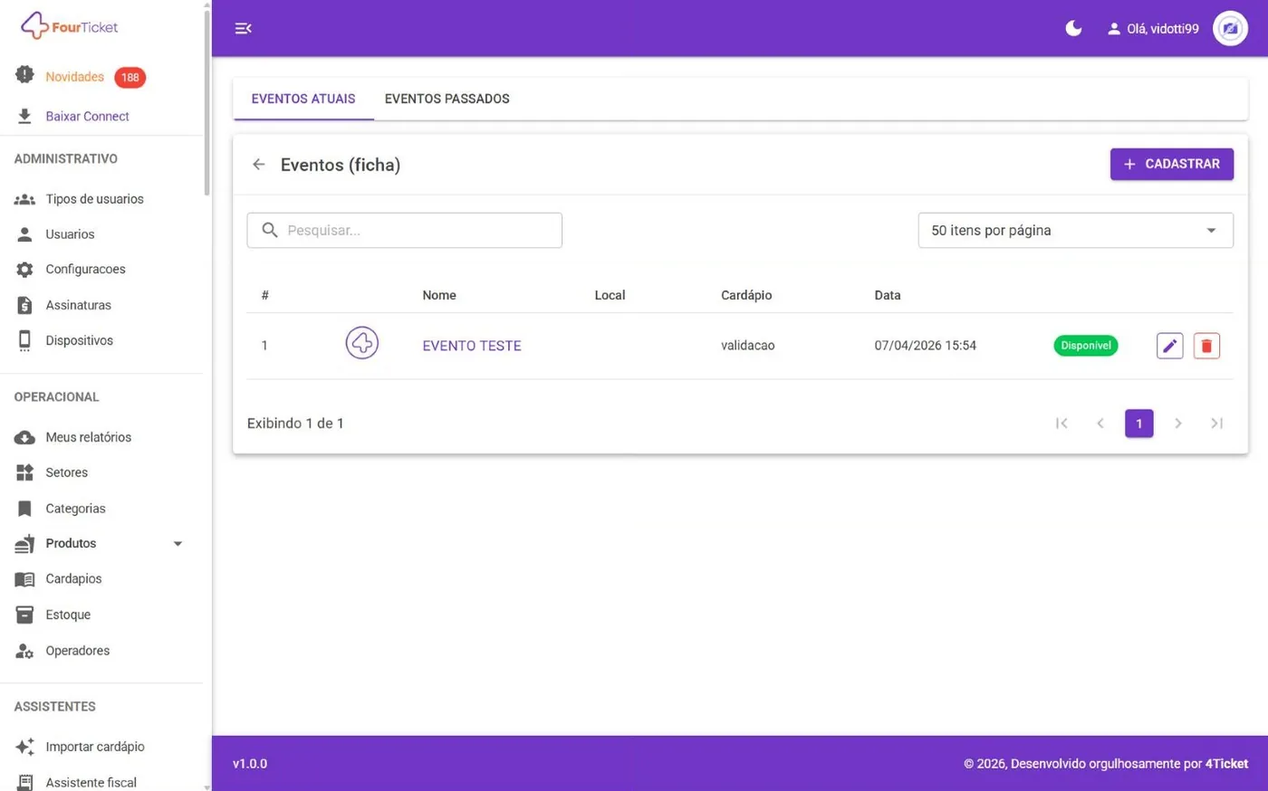Toggle dark mode moon icon
Screen dimensions: 1268x791
(1073, 28)
